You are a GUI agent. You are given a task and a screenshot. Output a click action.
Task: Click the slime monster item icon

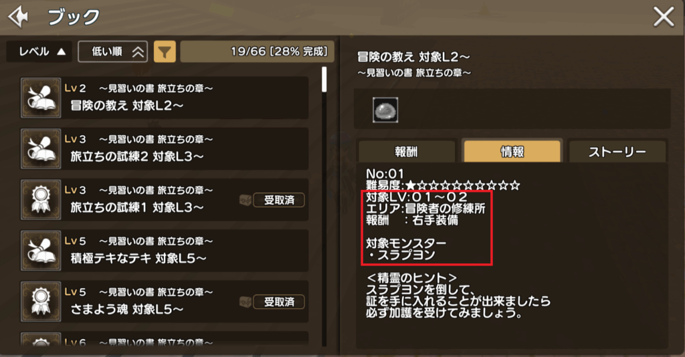[x=385, y=110]
